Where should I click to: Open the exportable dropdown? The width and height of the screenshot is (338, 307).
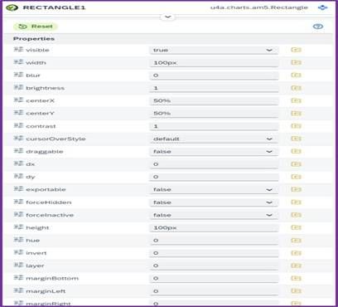point(214,190)
